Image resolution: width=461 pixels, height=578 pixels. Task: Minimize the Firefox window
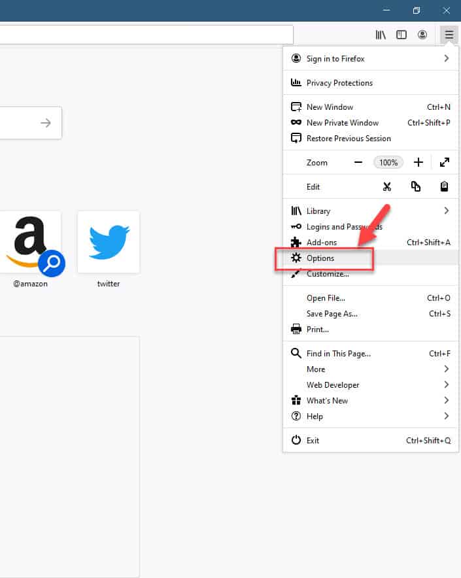coord(386,10)
